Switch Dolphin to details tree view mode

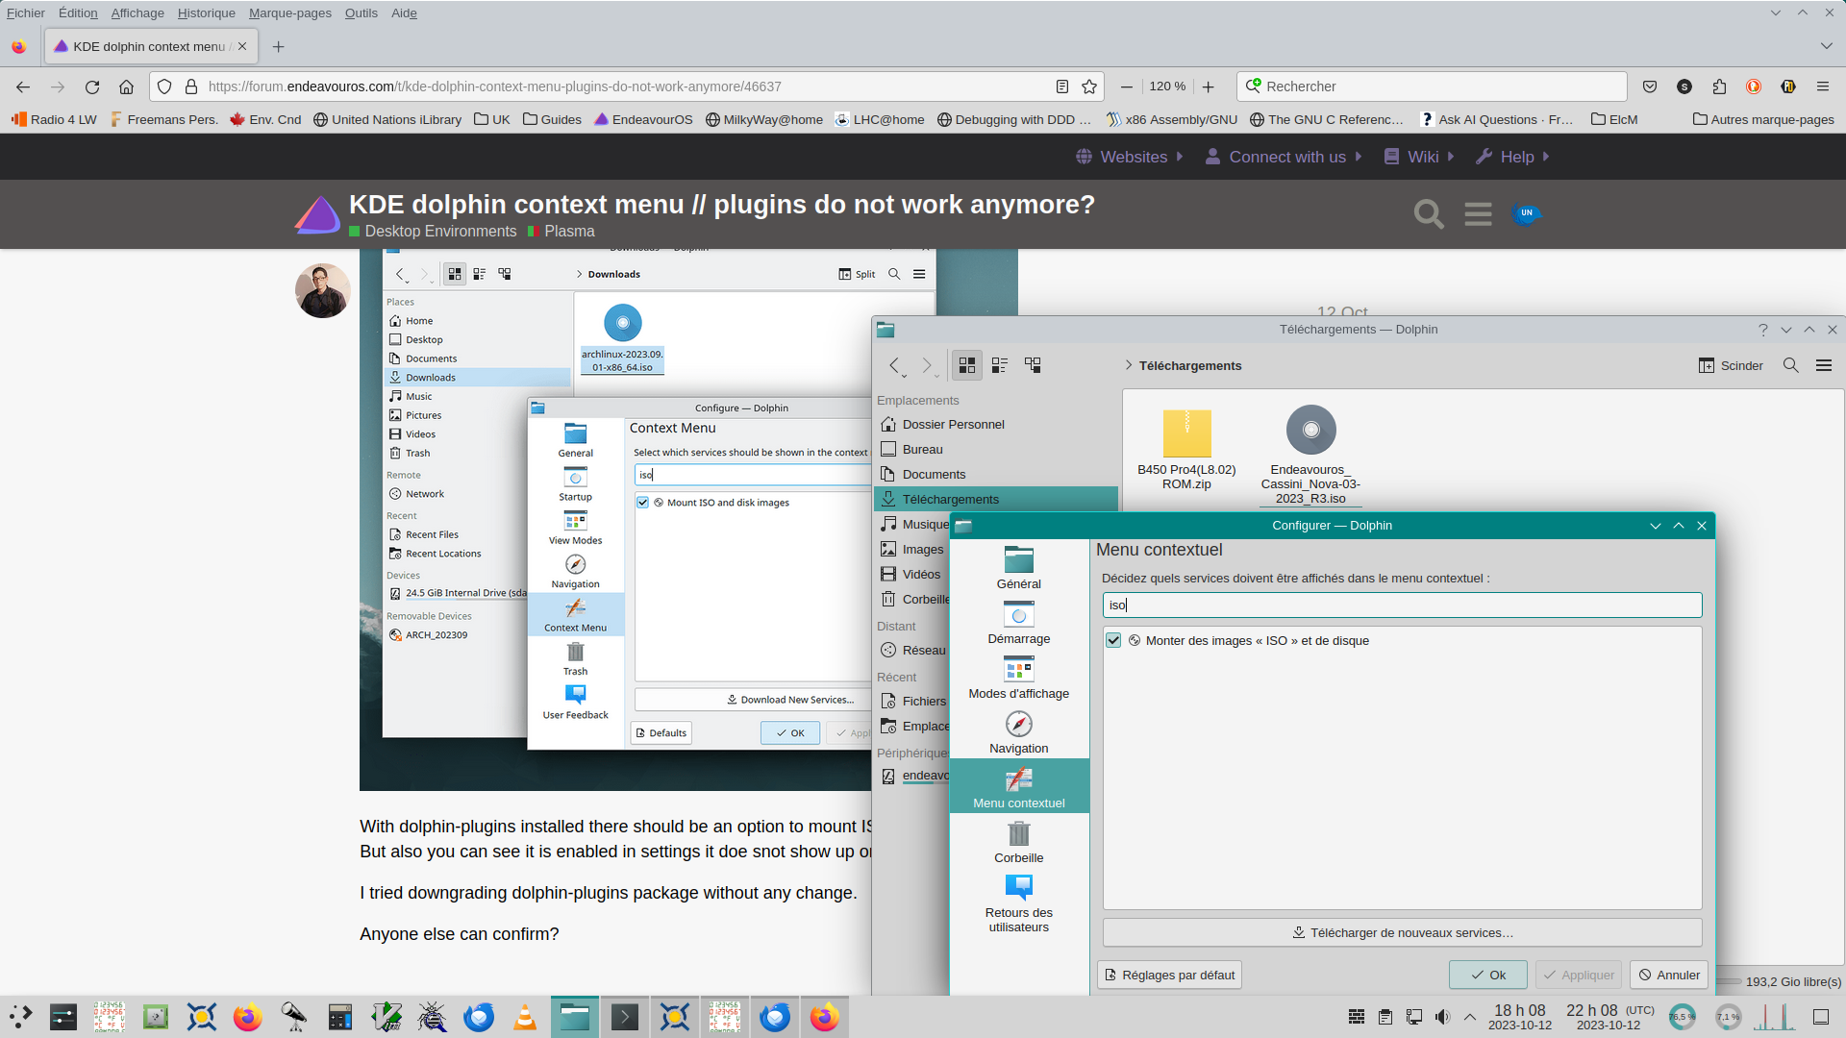1033,365
